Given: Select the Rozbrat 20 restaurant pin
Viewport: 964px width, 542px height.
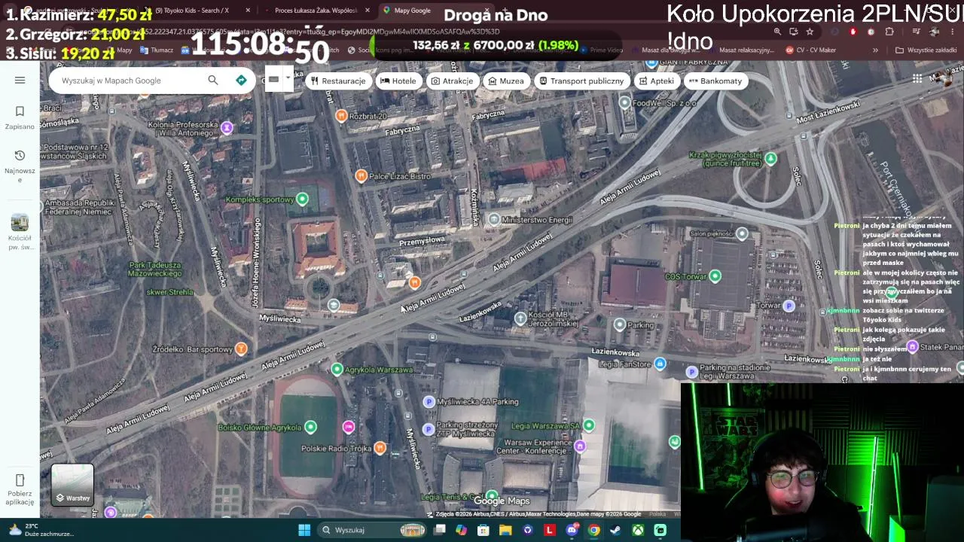Looking at the screenshot, I should point(341,115).
